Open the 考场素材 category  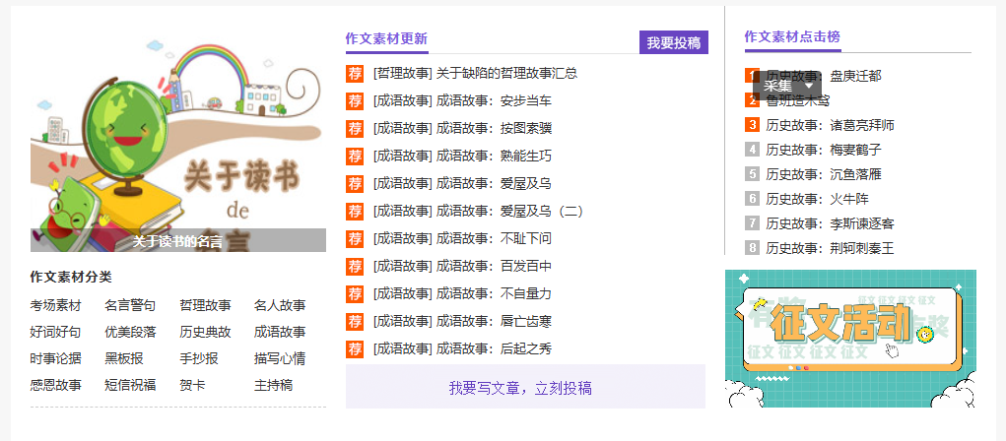(x=56, y=306)
